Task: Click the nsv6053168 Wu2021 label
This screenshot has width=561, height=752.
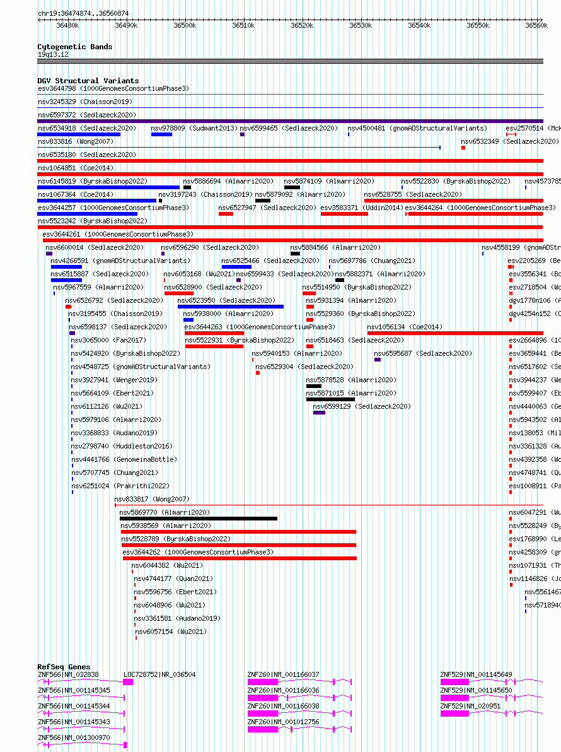Action: click(x=199, y=274)
